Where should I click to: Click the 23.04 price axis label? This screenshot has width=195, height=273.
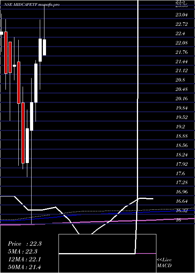click(182, 15)
